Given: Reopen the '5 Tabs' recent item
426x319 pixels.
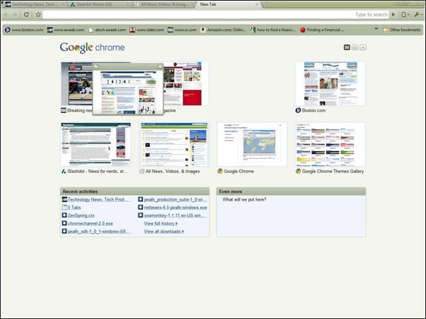Looking at the screenshot, I should tap(74, 207).
